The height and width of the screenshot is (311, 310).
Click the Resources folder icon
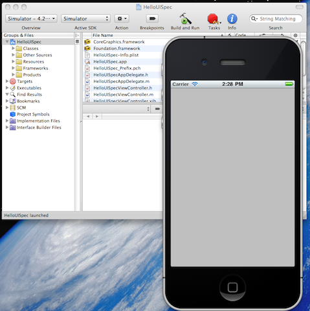(x=19, y=62)
